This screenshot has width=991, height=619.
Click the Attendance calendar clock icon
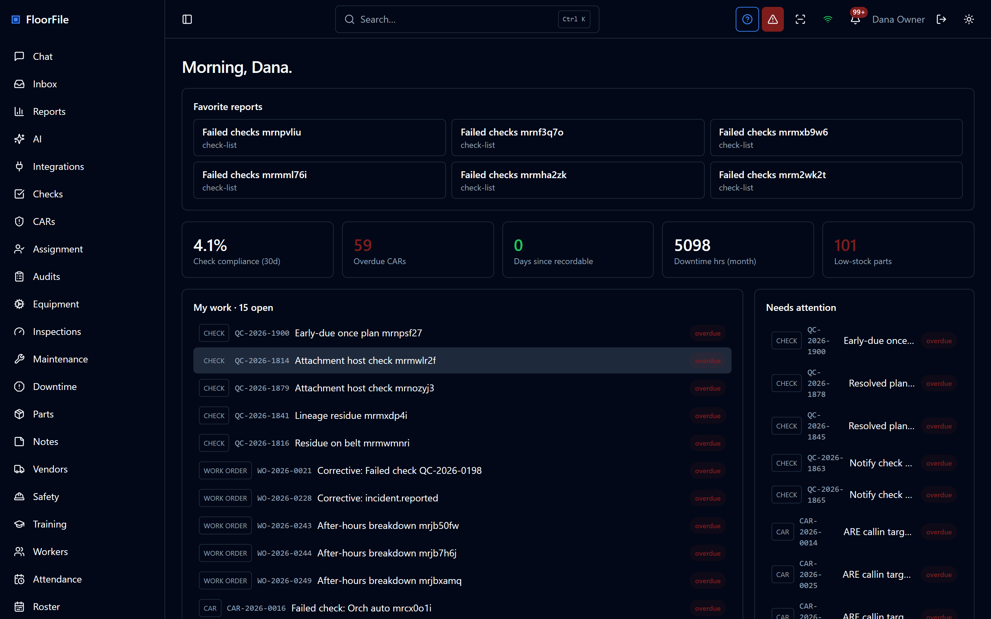point(19,579)
